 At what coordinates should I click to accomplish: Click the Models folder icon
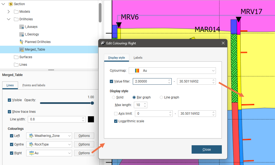tap(16, 12)
